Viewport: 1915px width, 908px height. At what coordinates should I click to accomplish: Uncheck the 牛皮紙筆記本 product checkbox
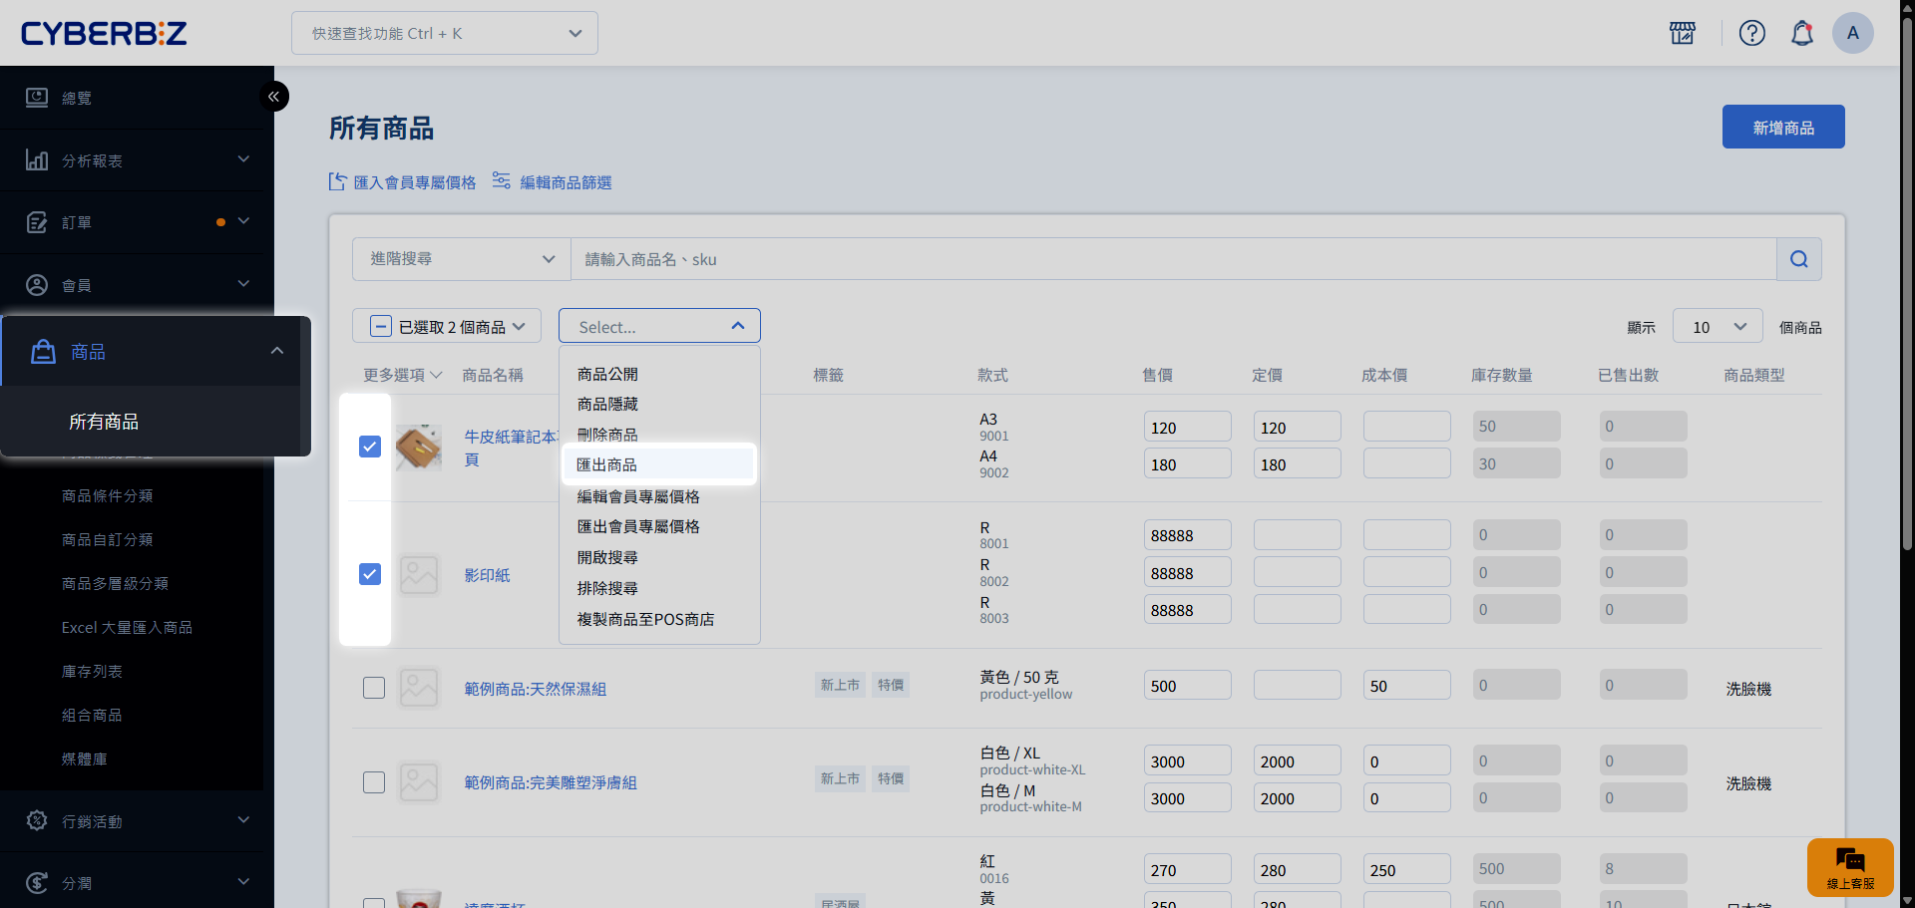point(370,447)
